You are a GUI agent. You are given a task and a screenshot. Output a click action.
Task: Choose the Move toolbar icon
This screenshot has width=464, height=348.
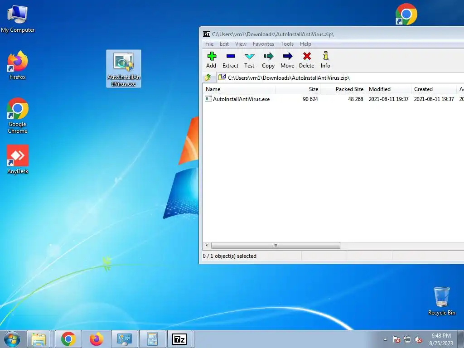click(287, 60)
